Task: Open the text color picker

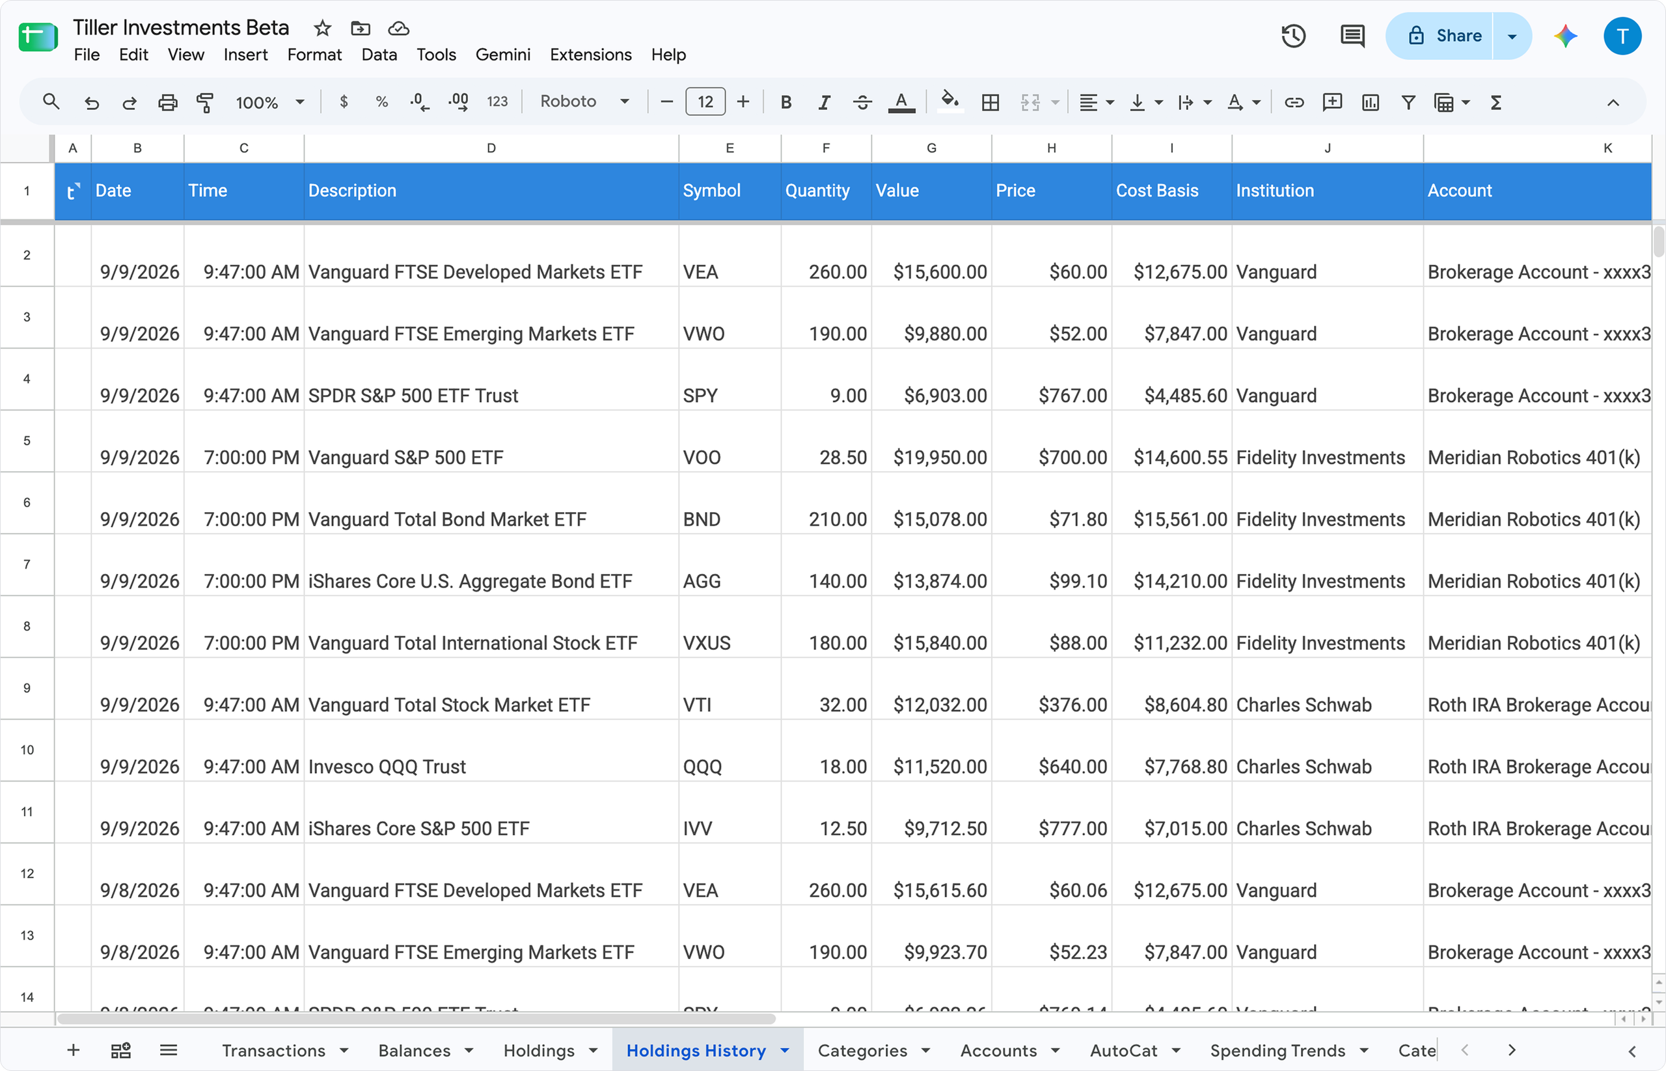Action: pyautogui.click(x=901, y=102)
